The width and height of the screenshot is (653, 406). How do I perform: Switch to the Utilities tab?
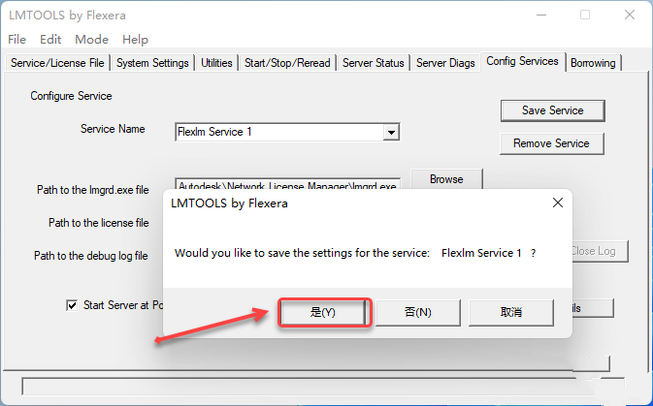pyautogui.click(x=216, y=63)
